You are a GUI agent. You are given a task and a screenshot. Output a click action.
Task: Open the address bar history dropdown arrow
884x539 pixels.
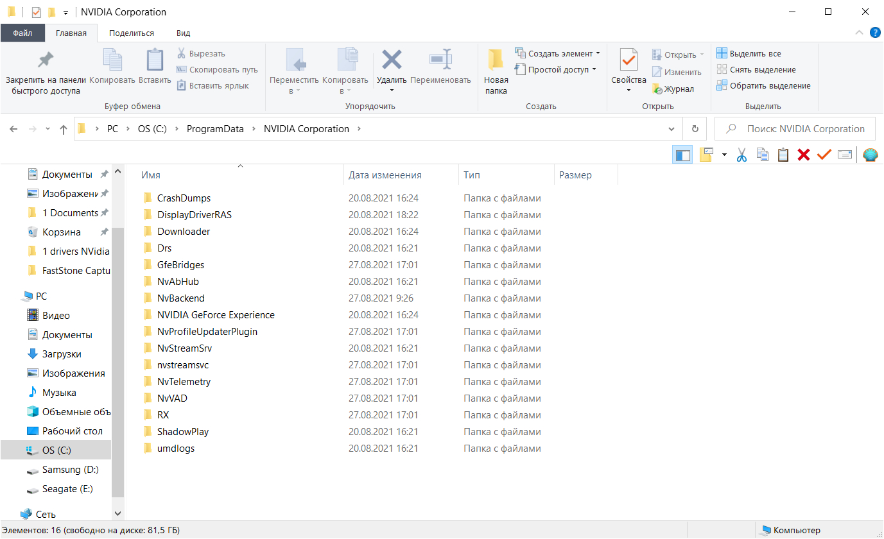pos(672,129)
